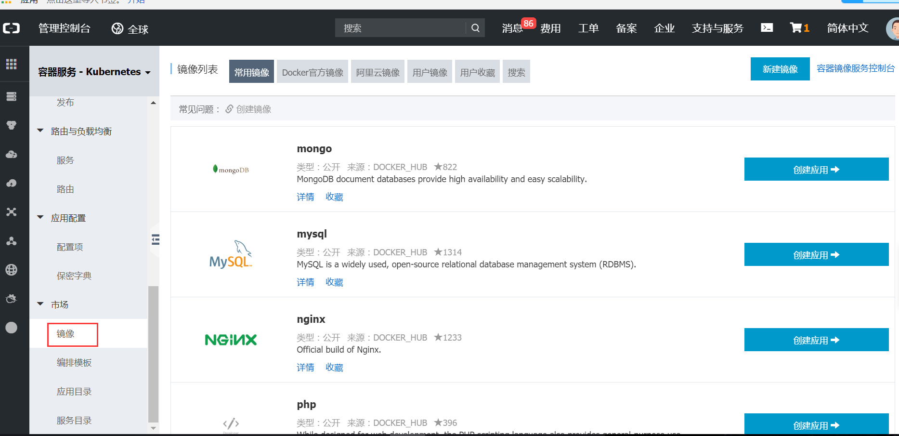Open 创建镜像 link under 常见问题
The height and width of the screenshot is (436, 899).
tap(253, 109)
